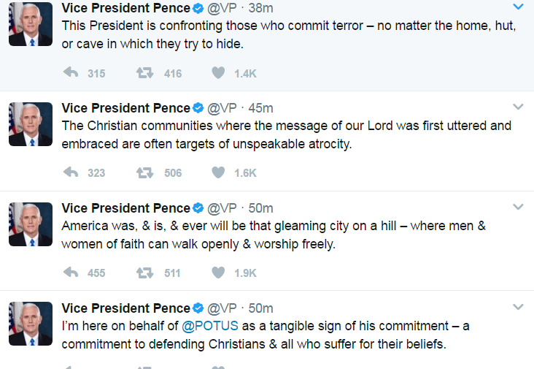Like the tweet with 1.9K likes
Image resolution: width=534 pixels, height=369 pixels.
(217, 273)
